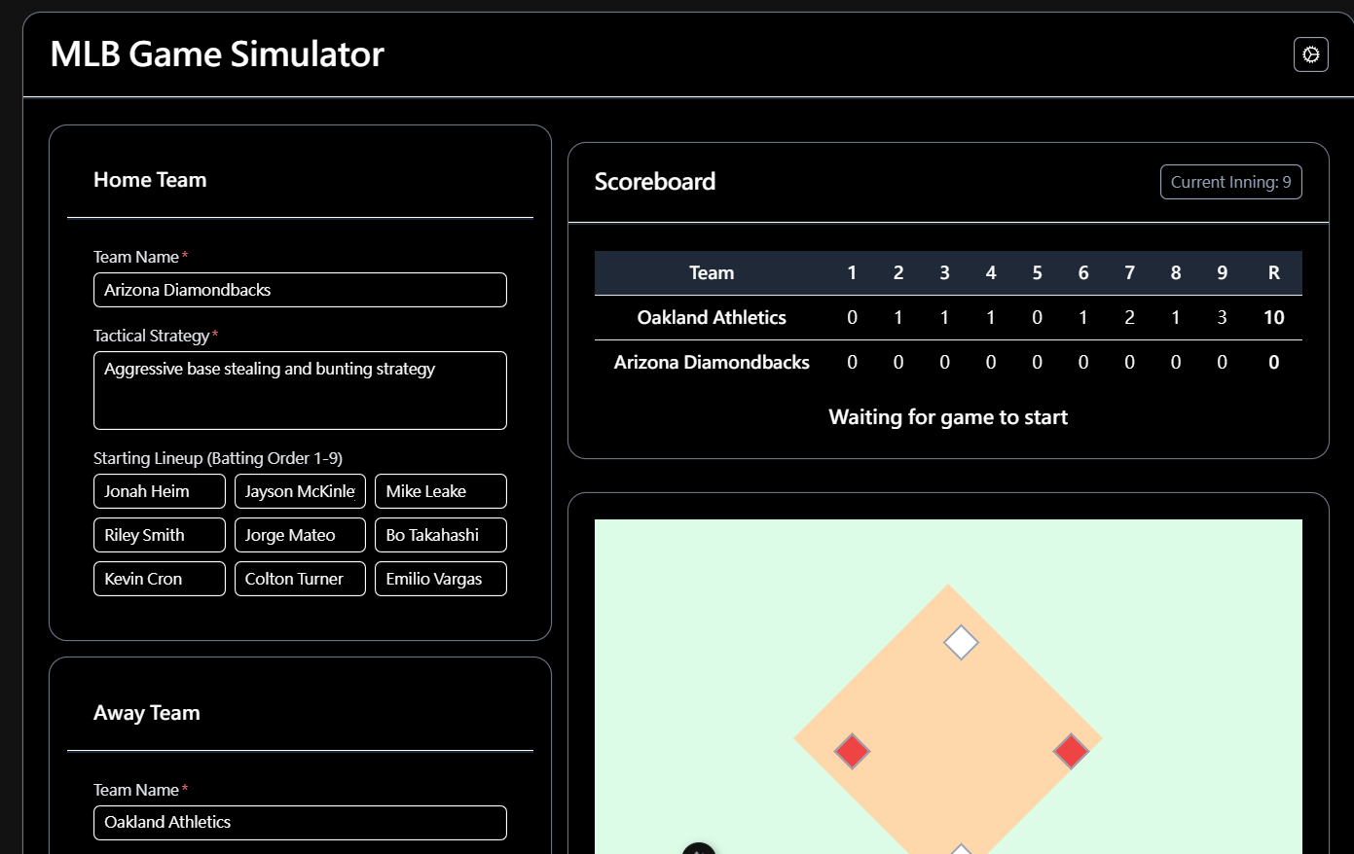Click Oakland Athletics total runs 10
The image size is (1354, 854).
tap(1273, 318)
